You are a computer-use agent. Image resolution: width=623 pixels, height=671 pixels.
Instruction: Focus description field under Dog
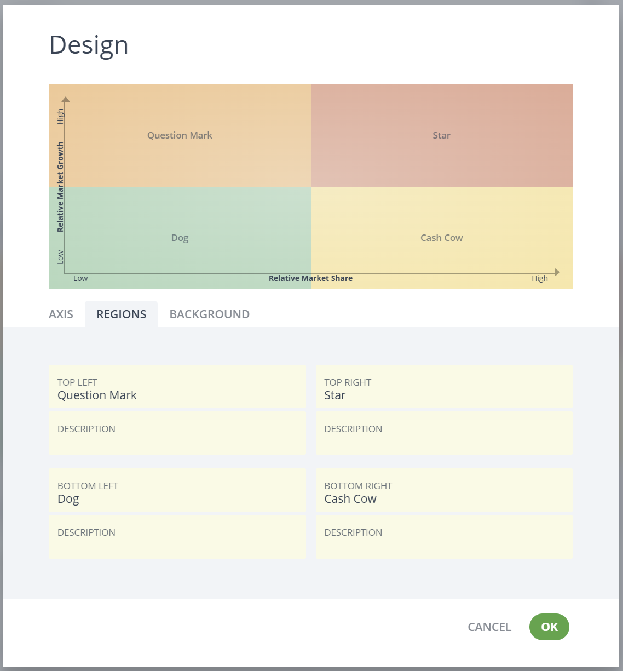click(177, 537)
